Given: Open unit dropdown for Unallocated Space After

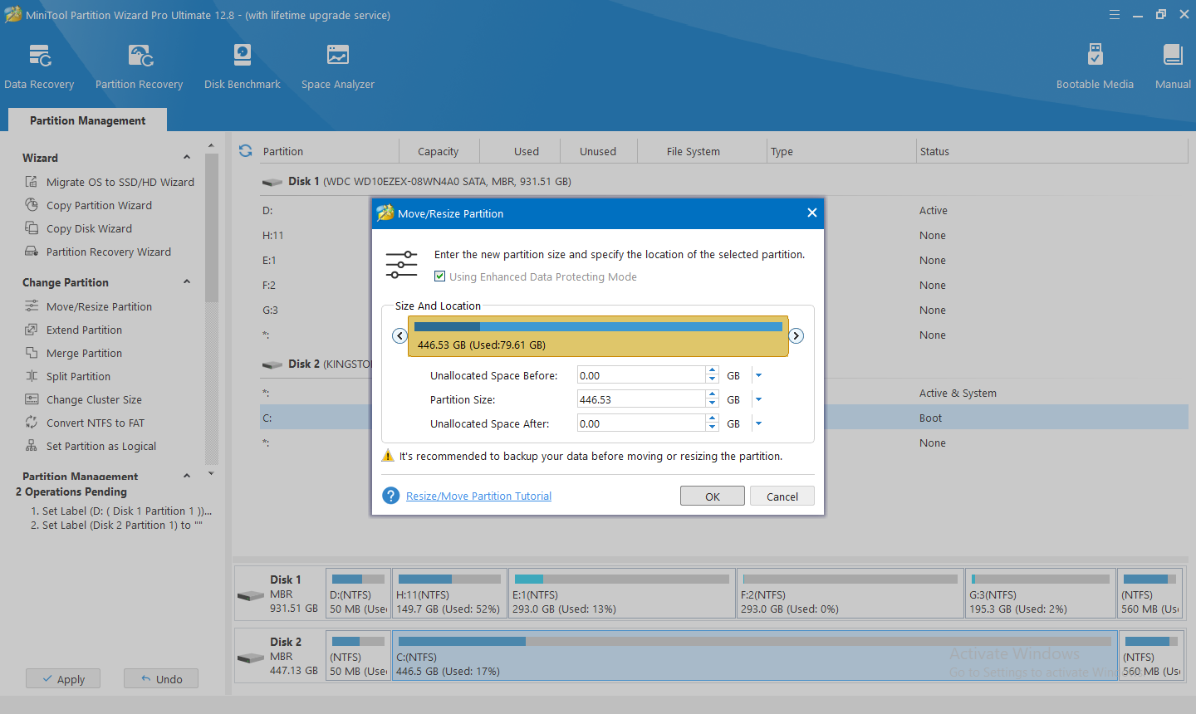Looking at the screenshot, I should [758, 423].
